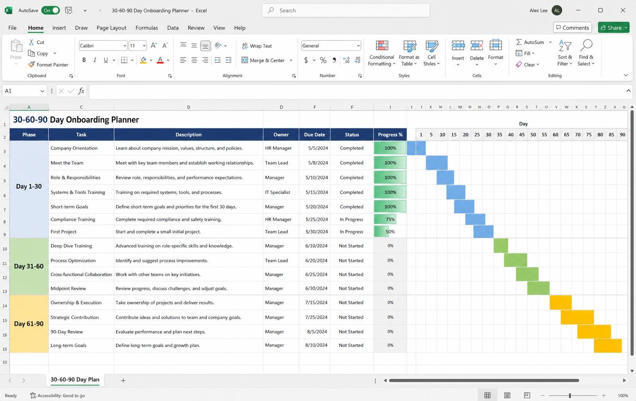Increase font size with the larger A icon
The width and height of the screenshot is (636, 401).
click(154, 46)
